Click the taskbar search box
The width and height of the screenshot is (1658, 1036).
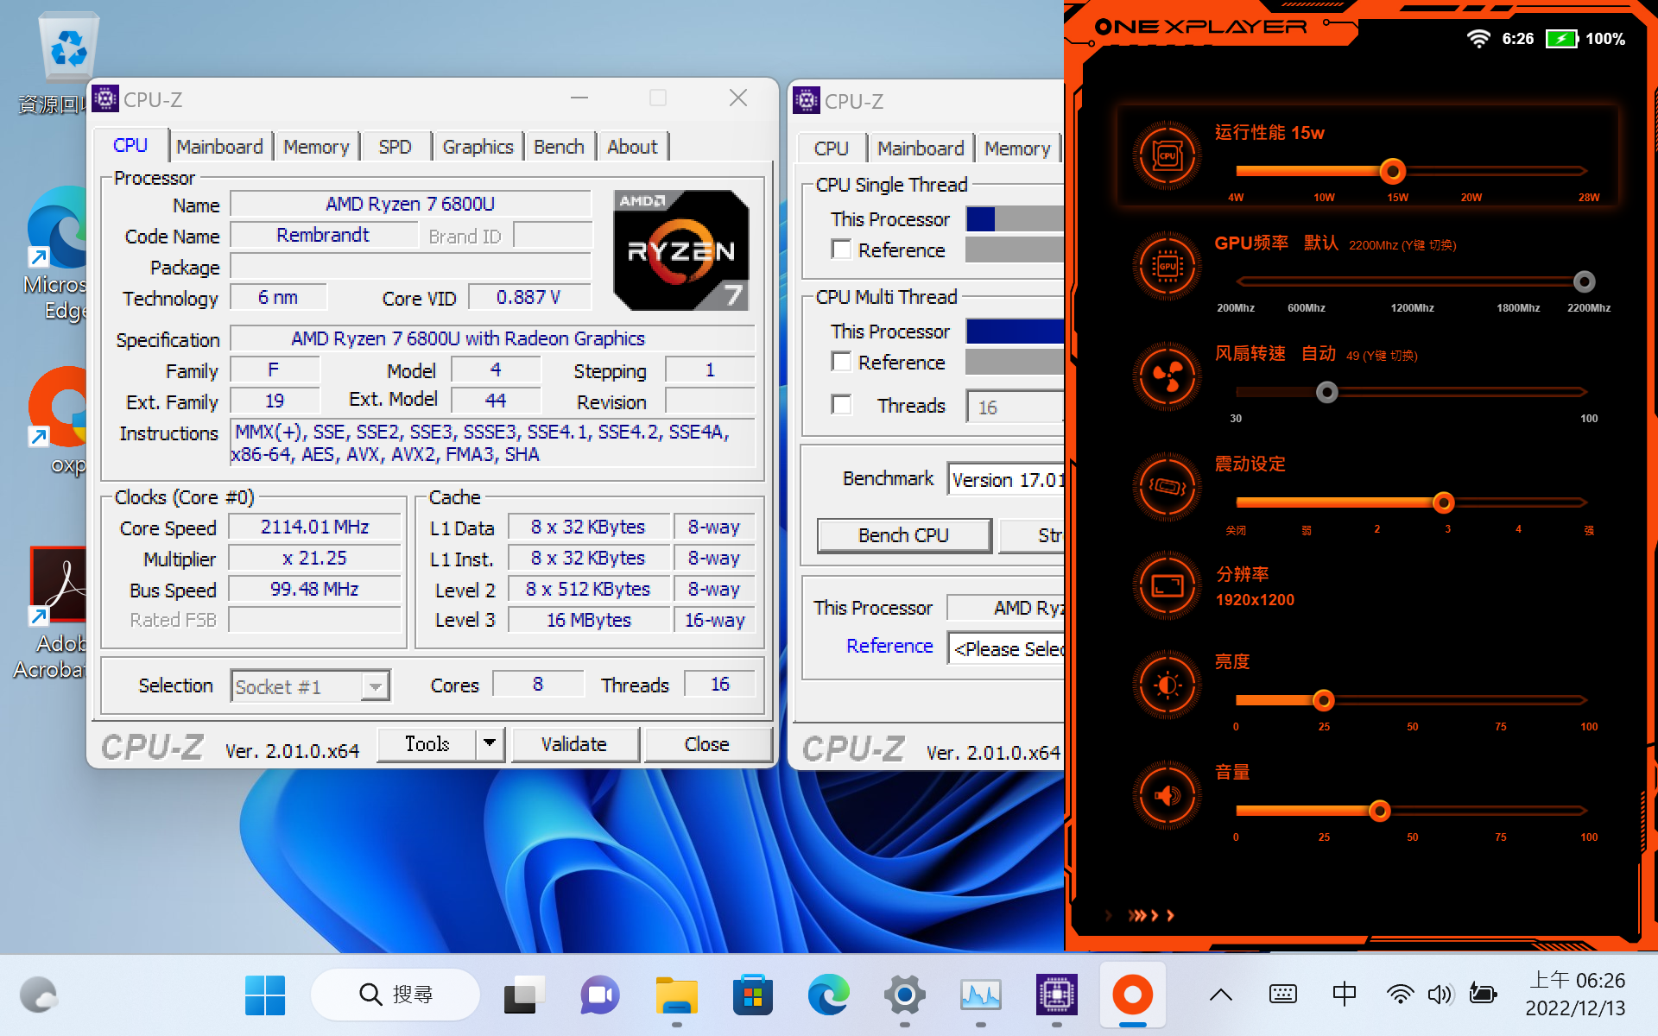[395, 995]
